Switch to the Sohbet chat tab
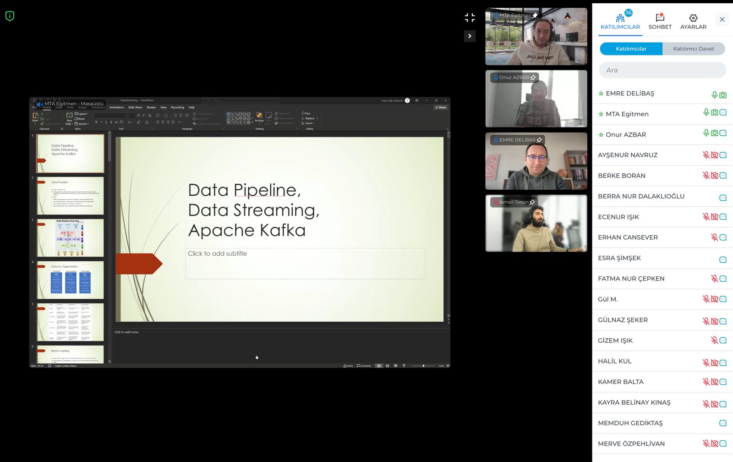This screenshot has height=462, width=733. (660, 22)
